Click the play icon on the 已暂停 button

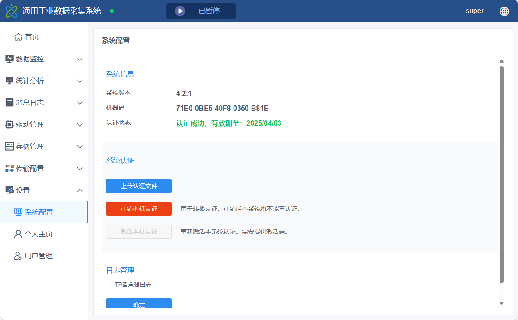(x=180, y=11)
